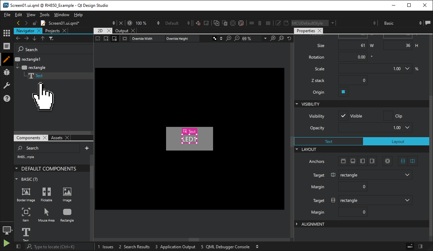Open the QML Debugger Console
The width and height of the screenshot is (433, 251).
click(x=225, y=247)
